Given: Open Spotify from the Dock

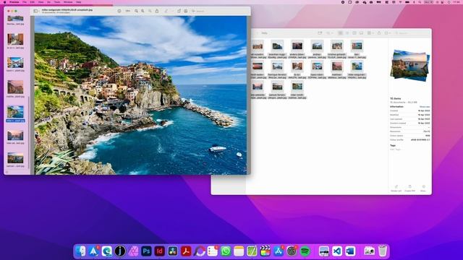Looking at the screenshot, I should 305,251.
